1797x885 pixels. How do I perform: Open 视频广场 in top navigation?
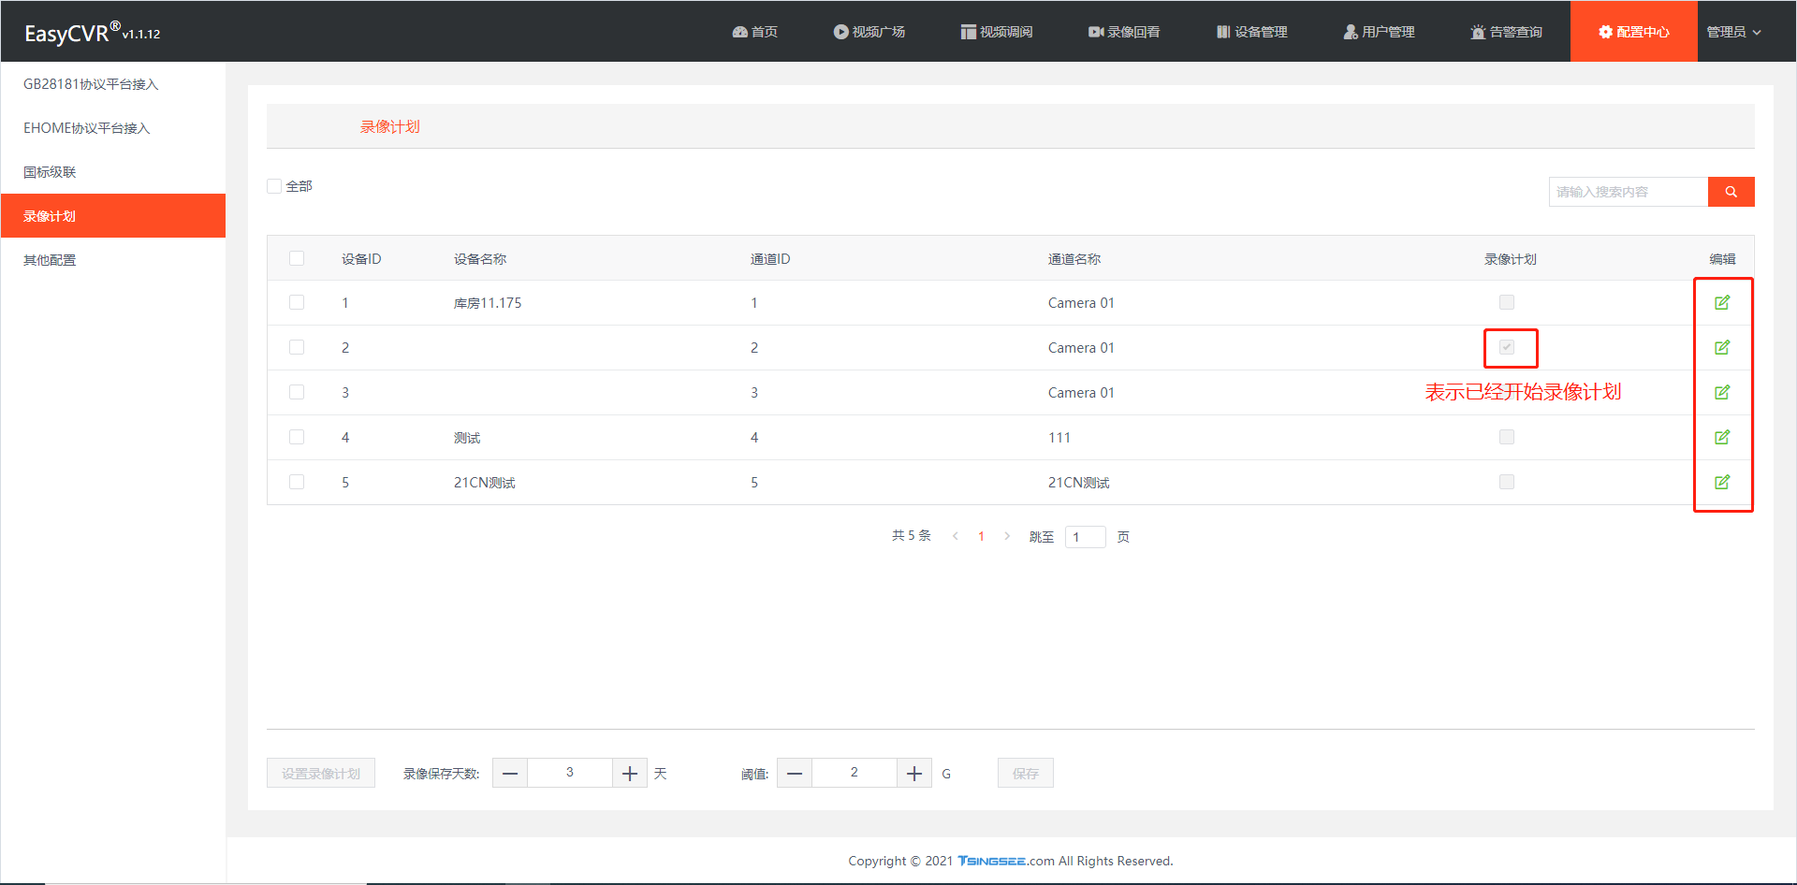pos(869,32)
